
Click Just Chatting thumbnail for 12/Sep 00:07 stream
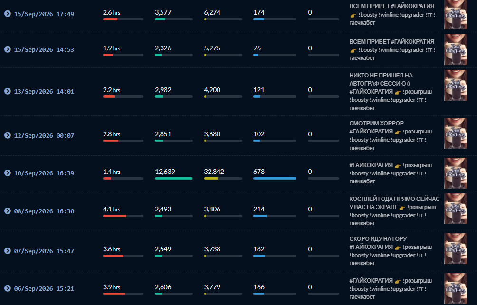[456, 133]
